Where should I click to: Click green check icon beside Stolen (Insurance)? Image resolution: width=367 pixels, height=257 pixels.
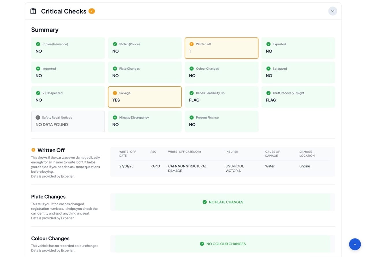[x=38, y=44]
